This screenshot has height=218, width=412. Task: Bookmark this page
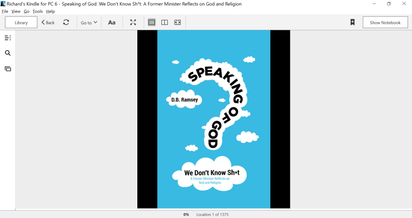pyautogui.click(x=352, y=22)
